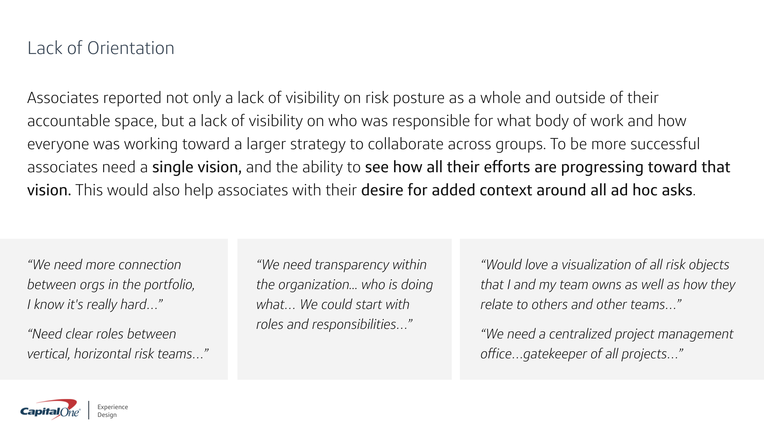
Task: Click the word "Associates" starting the paragraph
Action: (63, 98)
